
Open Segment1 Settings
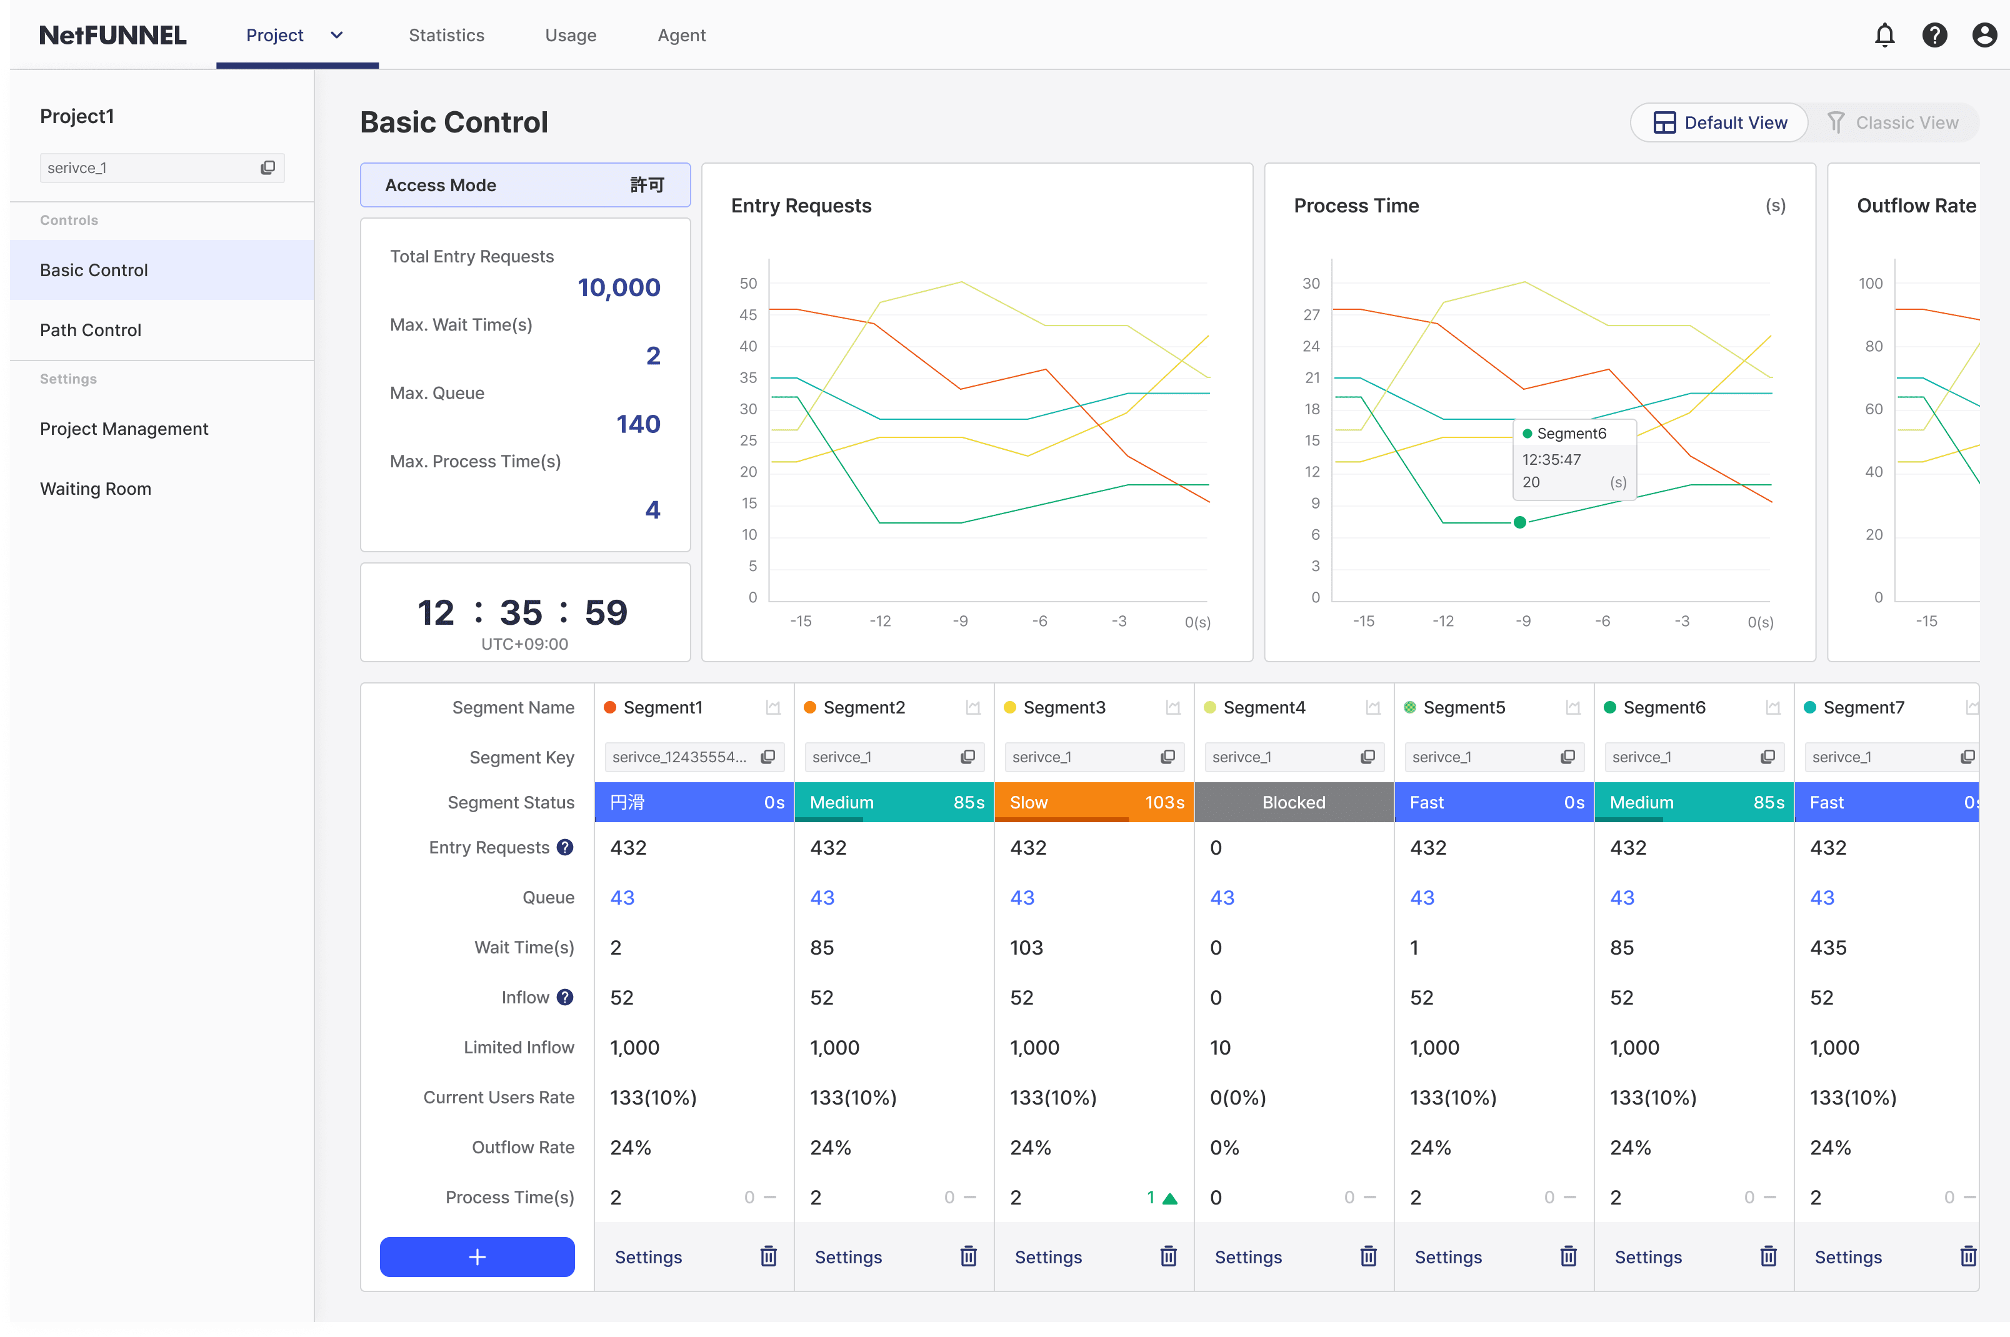pyautogui.click(x=648, y=1257)
